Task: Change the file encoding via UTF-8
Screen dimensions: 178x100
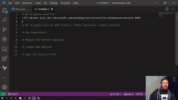Action: (x=139, y=94)
